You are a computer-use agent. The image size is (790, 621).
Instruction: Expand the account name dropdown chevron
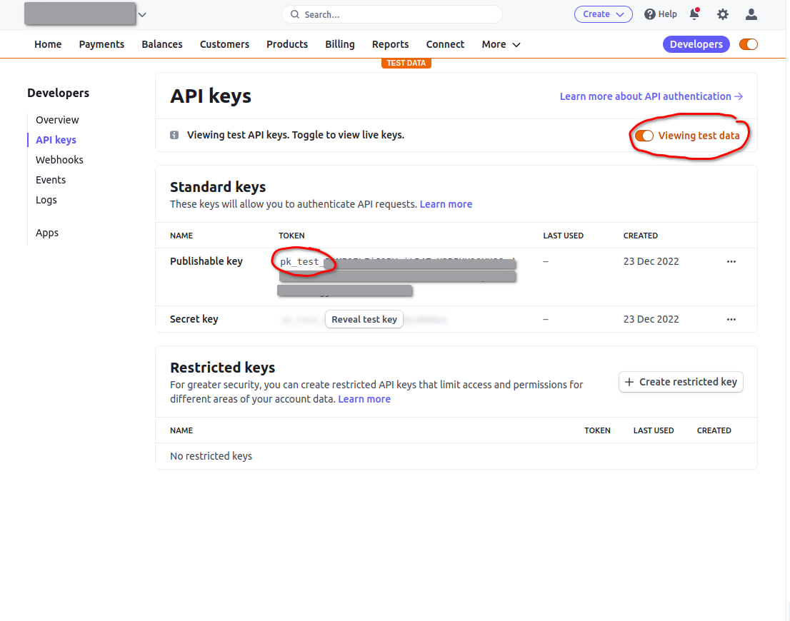pyautogui.click(x=142, y=14)
